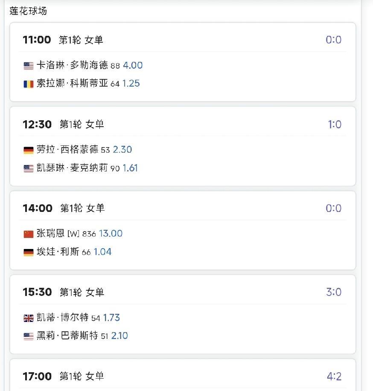Viewport: 373px width, 391px height.
Task: Click the UK flag beside 凯蒂·博尔特
Action: tap(29, 318)
